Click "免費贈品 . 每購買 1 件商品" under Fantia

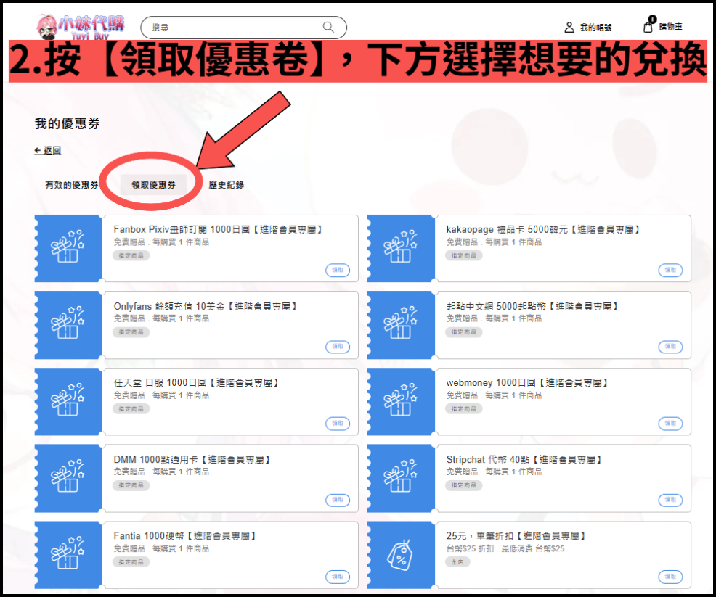(x=161, y=548)
